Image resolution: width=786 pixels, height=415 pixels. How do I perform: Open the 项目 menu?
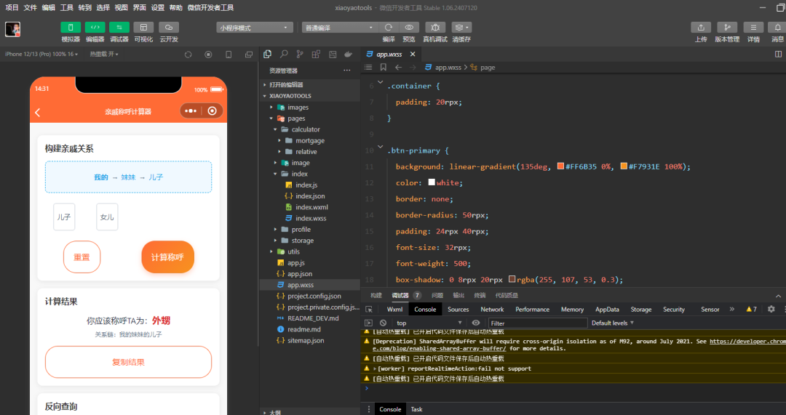coord(12,7)
